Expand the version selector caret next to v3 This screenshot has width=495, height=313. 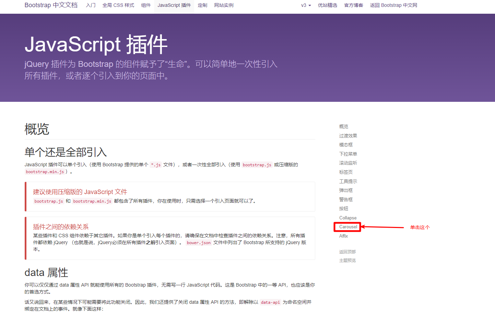click(x=310, y=5)
